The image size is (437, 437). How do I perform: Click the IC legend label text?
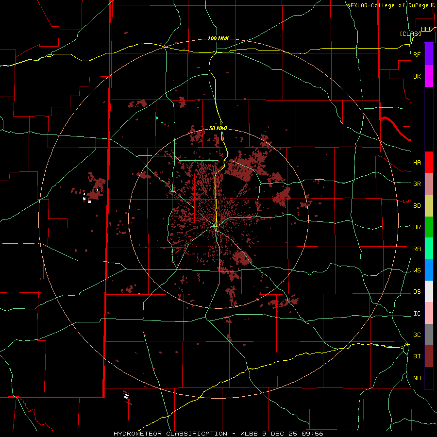pyautogui.click(x=417, y=314)
